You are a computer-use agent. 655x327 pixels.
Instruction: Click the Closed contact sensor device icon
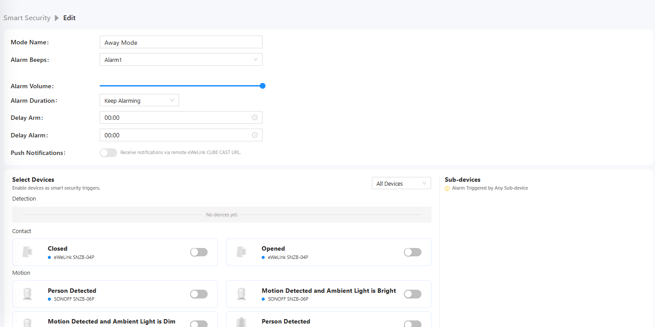click(x=27, y=252)
